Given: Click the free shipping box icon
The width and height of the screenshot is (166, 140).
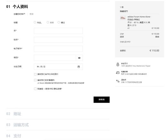Looking at the screenshot, I should point(118,73).
